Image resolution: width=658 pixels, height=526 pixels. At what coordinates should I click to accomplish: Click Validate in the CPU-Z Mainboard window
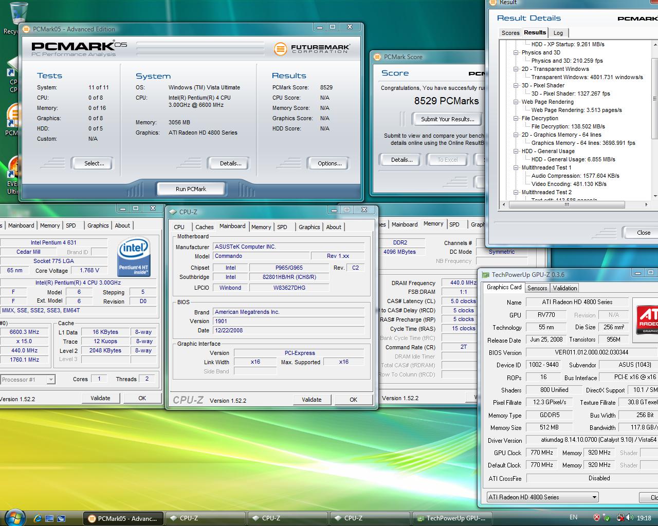[312, 400]
